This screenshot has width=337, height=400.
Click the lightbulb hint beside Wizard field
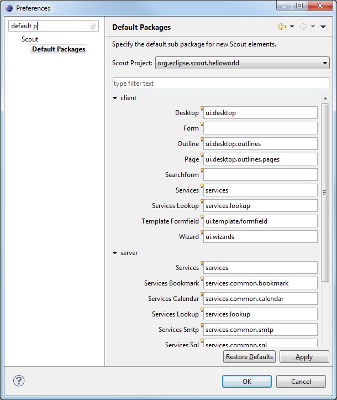(x=202, y=232)
